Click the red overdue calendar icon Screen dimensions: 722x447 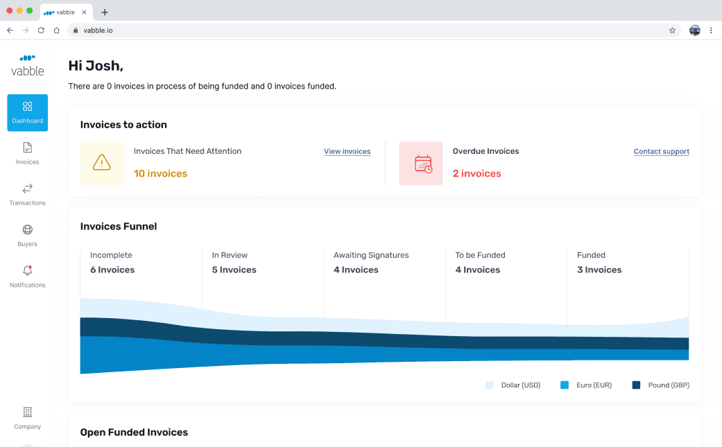point(421,164)
